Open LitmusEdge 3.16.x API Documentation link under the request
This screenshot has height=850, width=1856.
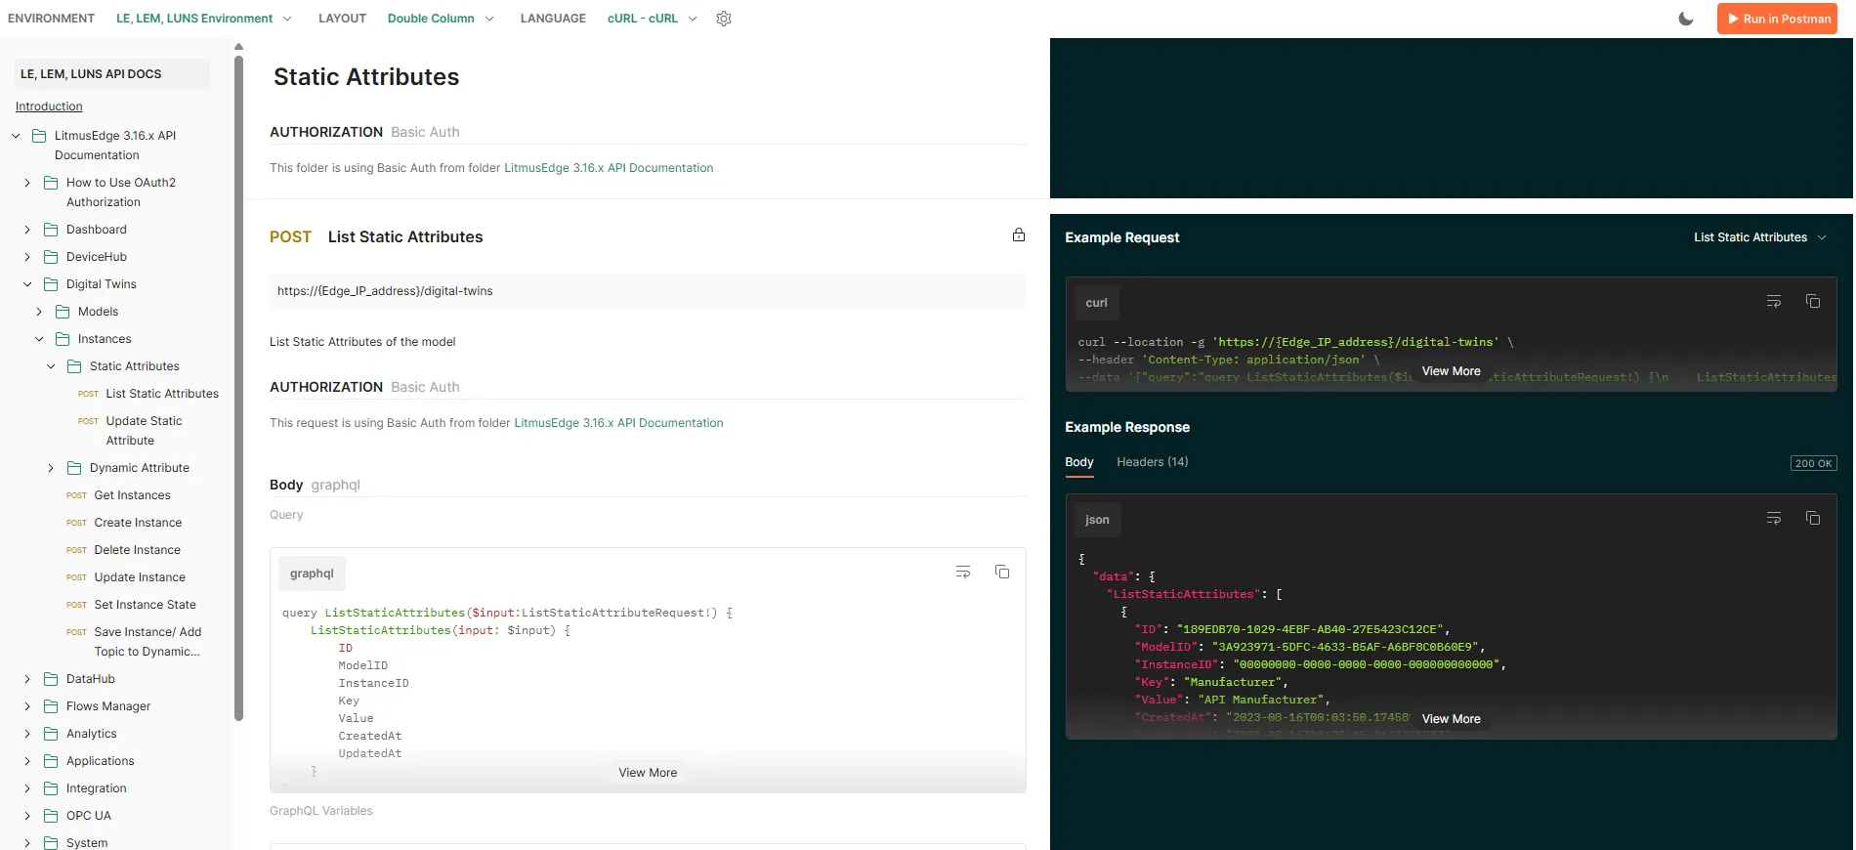click(x=619, y=423)
